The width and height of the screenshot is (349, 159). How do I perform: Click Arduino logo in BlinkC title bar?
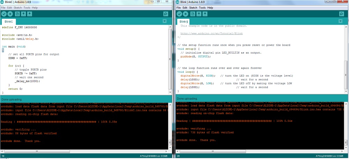pyautogui.click(x=2, y=2)
